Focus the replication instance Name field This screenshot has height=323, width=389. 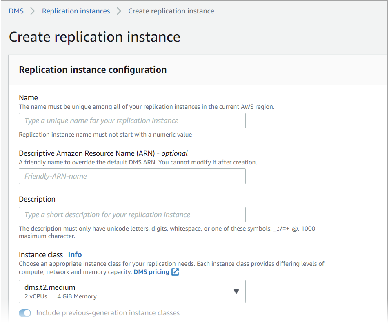coord(132,121)
